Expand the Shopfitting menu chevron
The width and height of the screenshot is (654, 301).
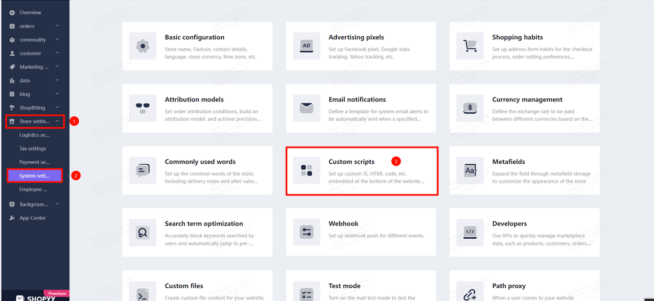pos(57,108)
